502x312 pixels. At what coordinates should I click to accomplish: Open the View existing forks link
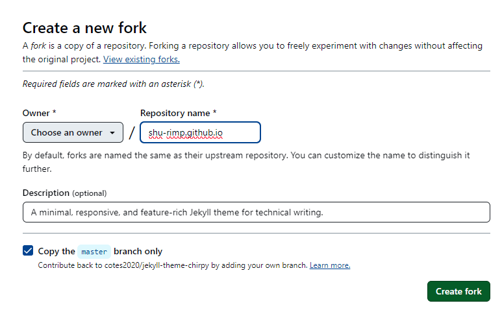point(141,60)
